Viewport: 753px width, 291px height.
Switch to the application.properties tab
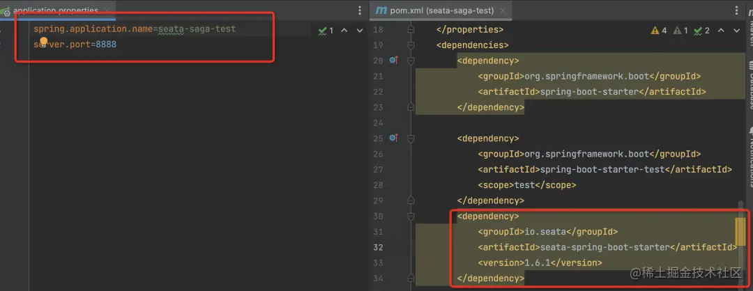[x=55, y=10]
